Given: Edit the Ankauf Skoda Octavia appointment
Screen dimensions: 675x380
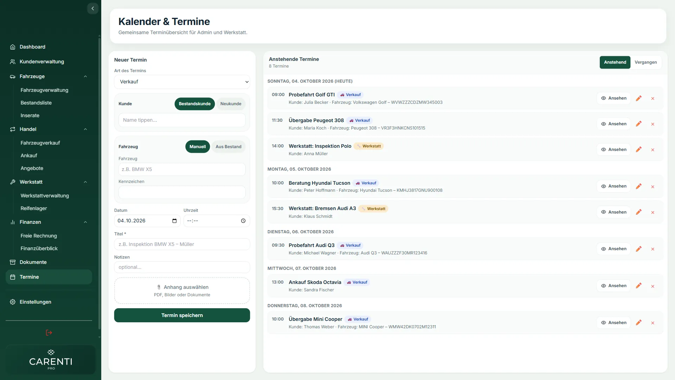Looking at the screenshot, I should (x=639, y=286).
